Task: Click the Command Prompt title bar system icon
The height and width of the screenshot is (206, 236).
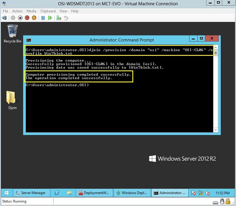Action: click(29, 40)
